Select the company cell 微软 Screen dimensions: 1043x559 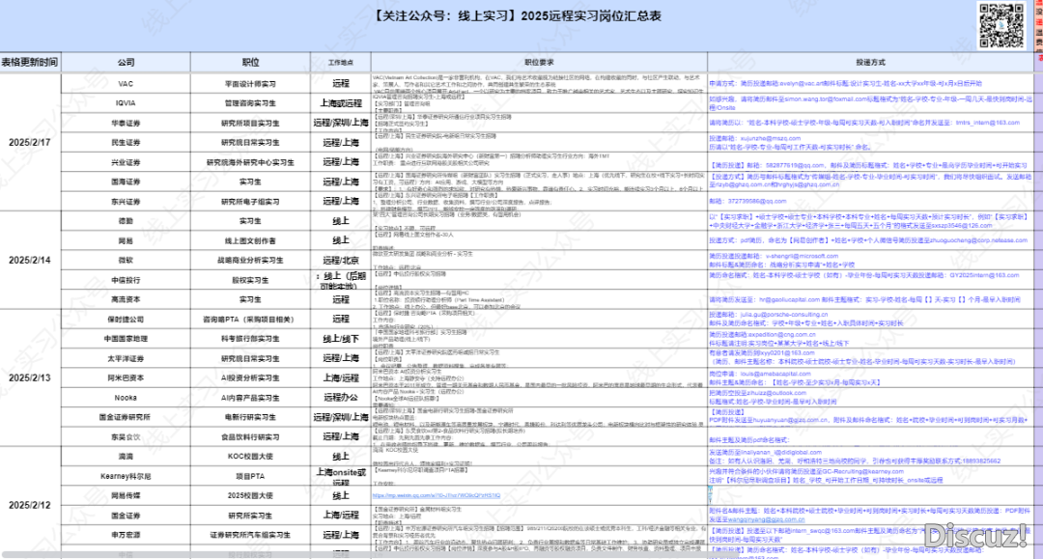click(126, 260)
